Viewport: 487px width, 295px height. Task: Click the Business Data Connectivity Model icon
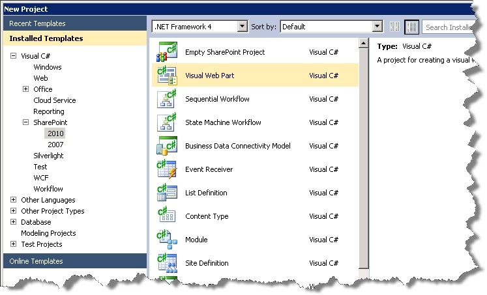click(167, 146)
